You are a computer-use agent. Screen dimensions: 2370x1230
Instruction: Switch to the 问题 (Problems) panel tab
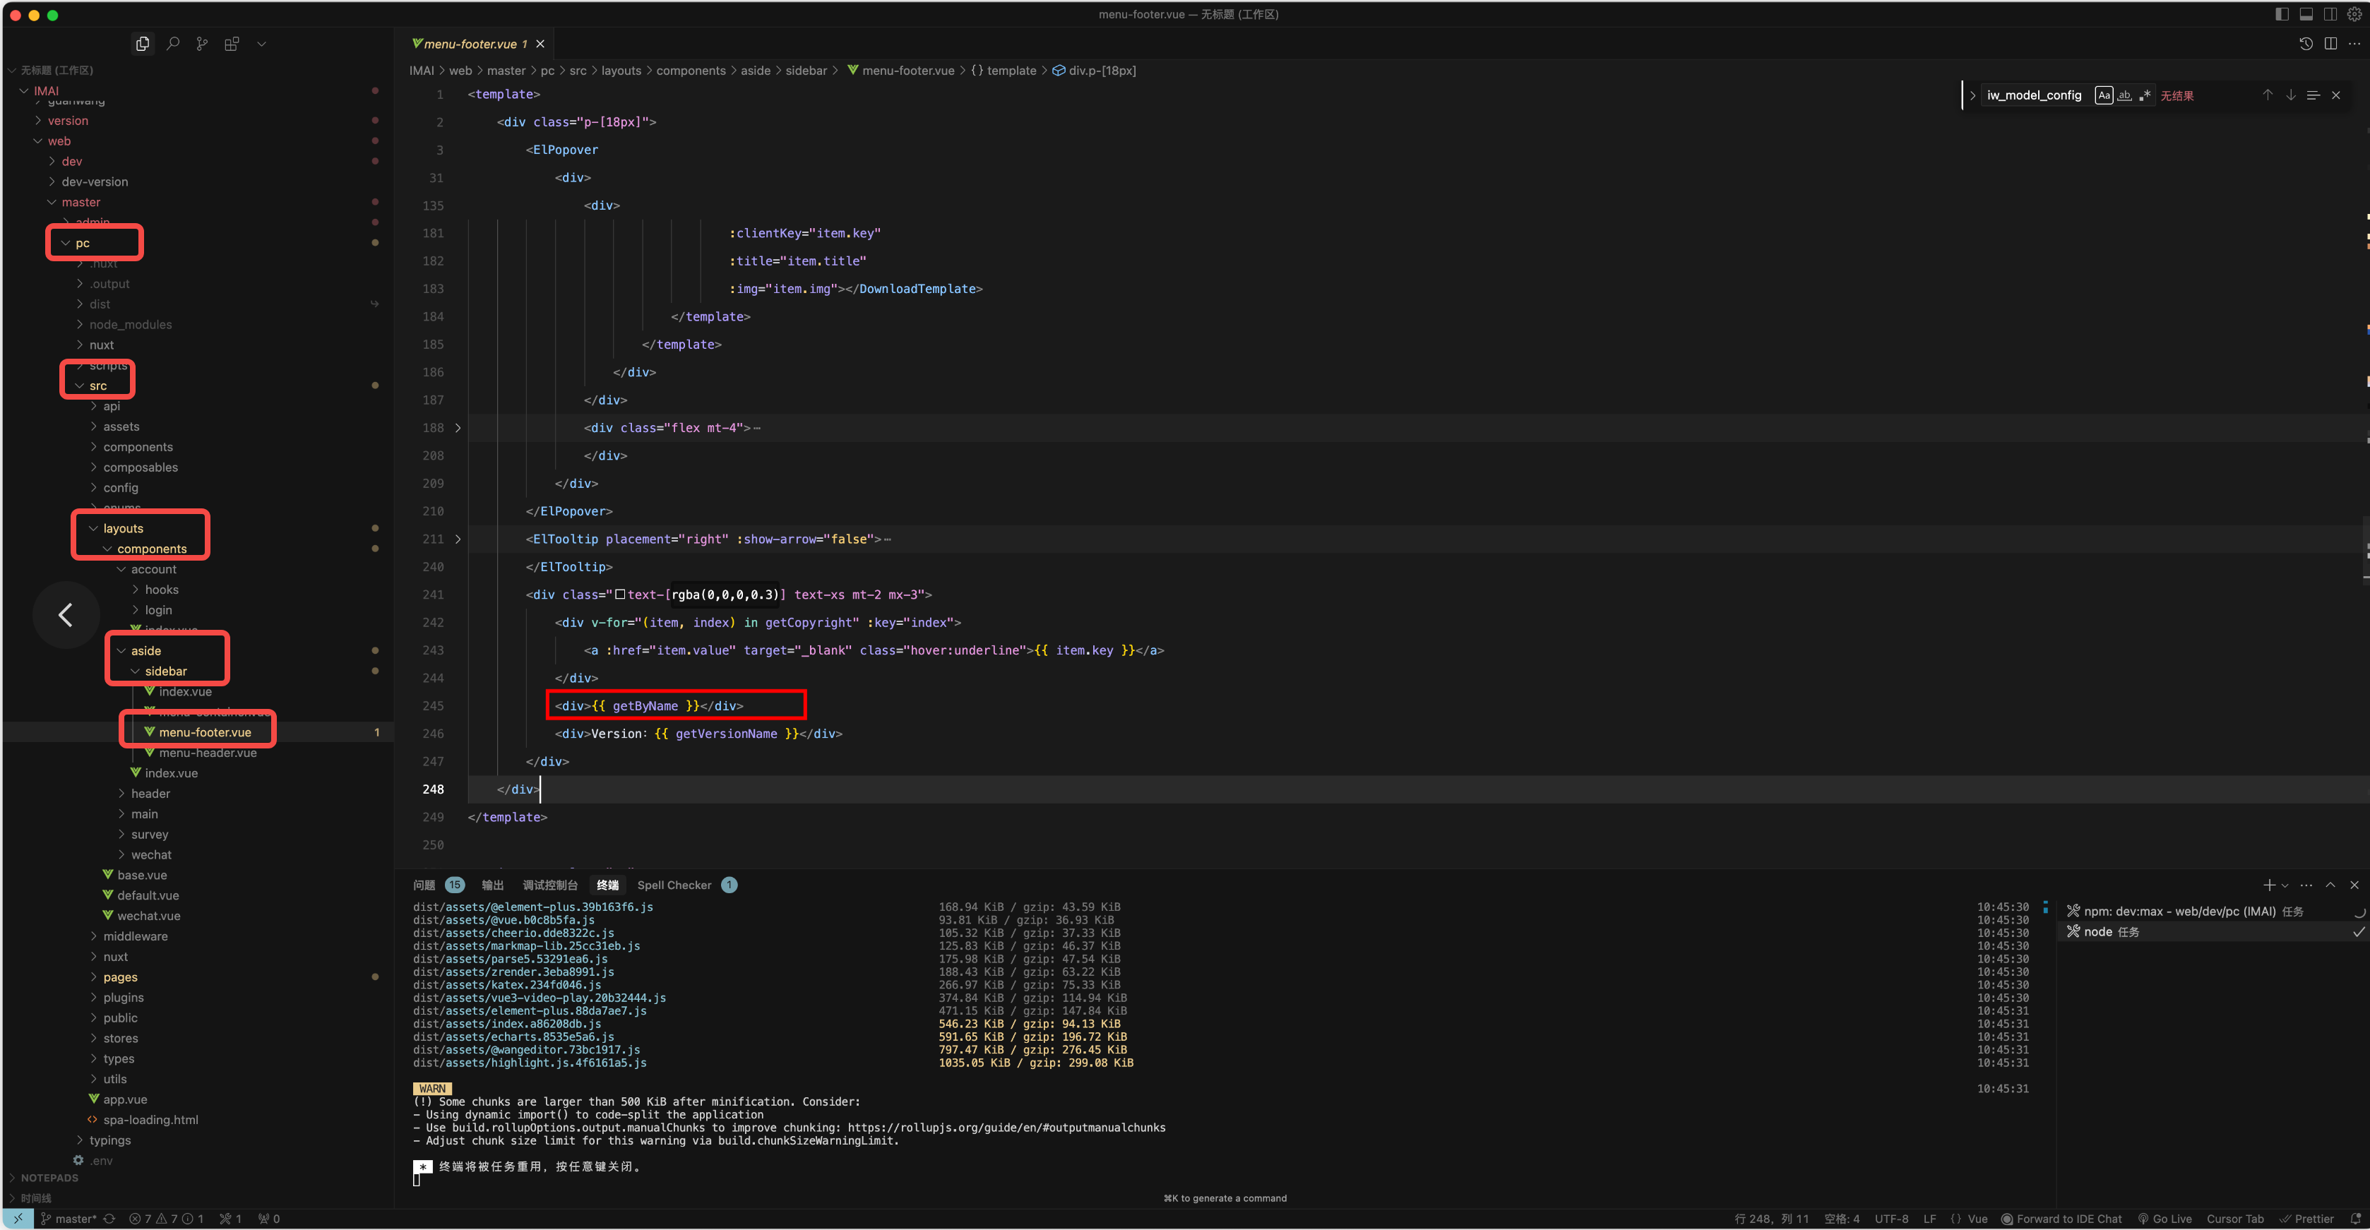tap(424, 885)
